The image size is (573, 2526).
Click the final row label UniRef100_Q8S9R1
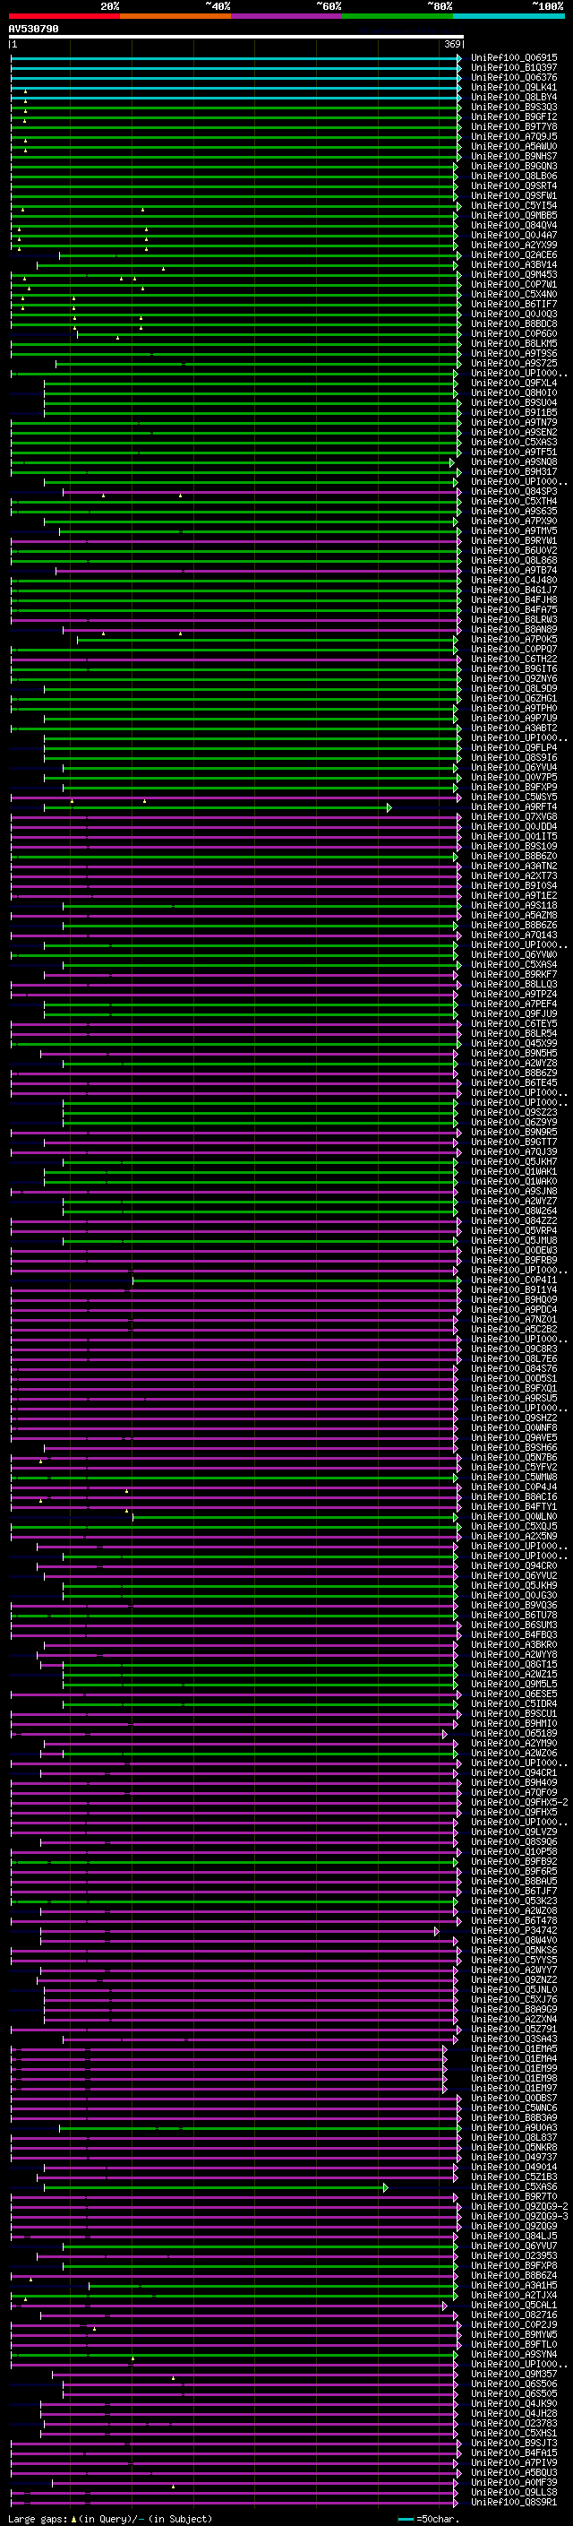tap(513, 2502)
